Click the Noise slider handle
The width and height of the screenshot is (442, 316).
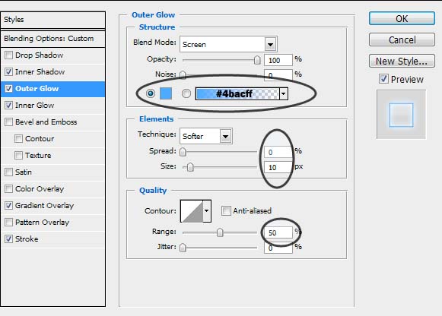pos(183,74)
